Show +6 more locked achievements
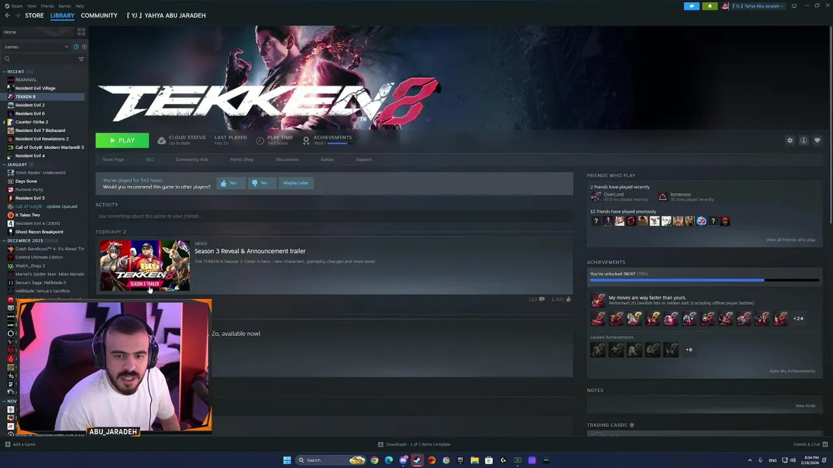The image size is (833, 468). (x=689, y=350)
